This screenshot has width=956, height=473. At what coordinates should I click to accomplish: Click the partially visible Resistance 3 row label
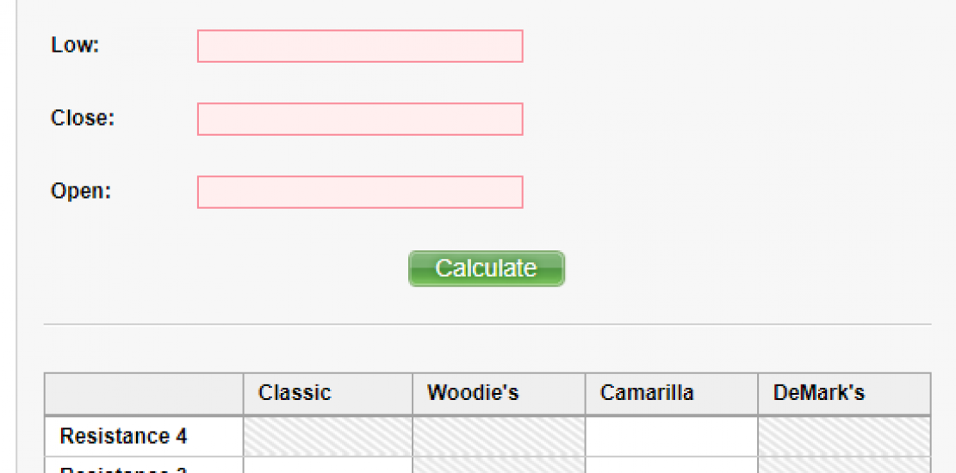[x=123, y=469]
